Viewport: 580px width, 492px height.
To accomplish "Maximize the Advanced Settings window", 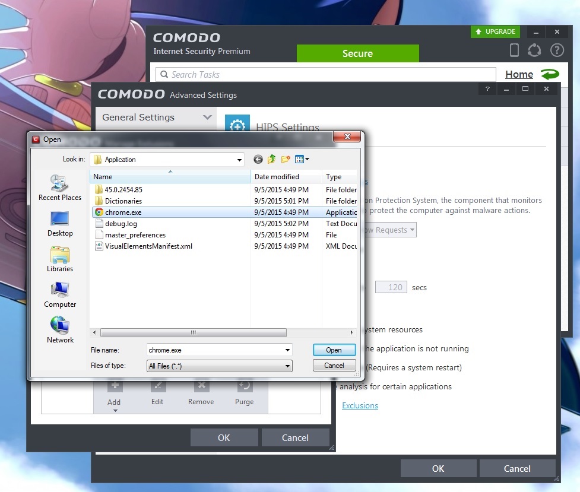I will pyautogui.click(x=525, y=89).
